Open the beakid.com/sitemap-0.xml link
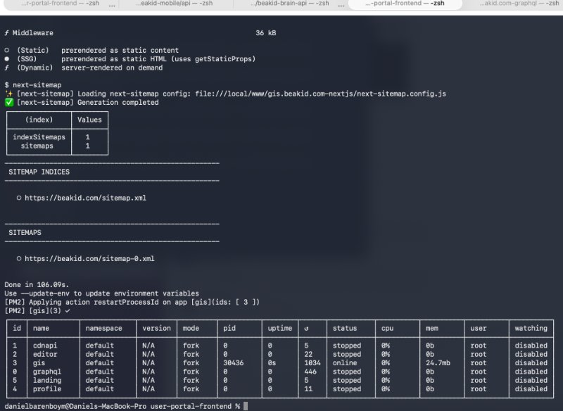 pyautogui.click(x=89, y=258)
